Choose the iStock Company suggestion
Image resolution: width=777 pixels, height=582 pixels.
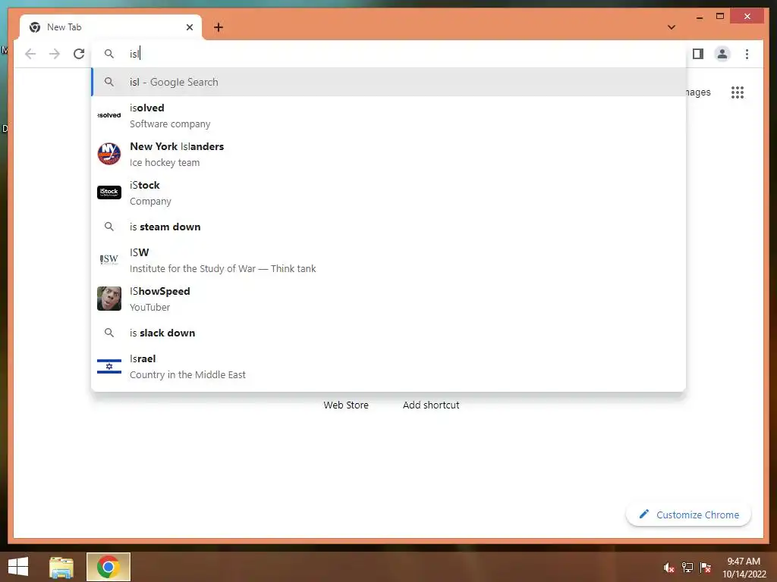(x=389, y=192)
